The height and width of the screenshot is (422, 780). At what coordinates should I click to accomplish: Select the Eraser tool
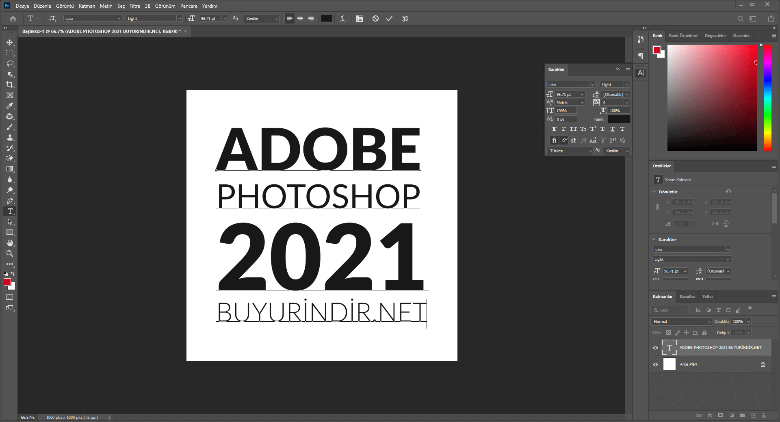(x=10, y=158)
